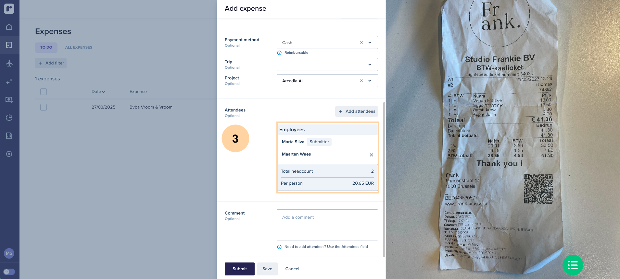The image size is (620, 279).
Task: Click the green checklist floating button
Action: point(573,265)
